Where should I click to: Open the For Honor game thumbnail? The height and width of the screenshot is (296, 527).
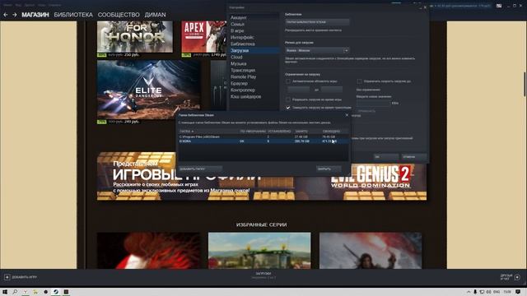pos(135,36)
